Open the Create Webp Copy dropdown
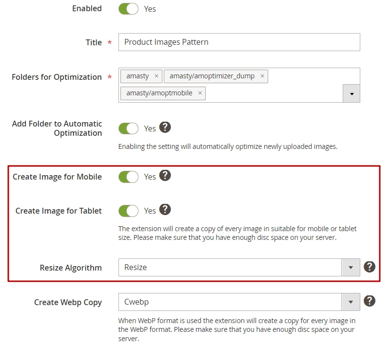The width and height of the screenshot is (391, 345). (239, 302)
